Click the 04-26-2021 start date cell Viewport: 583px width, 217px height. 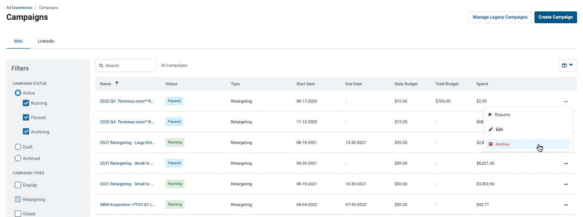(x=306, y=163)
